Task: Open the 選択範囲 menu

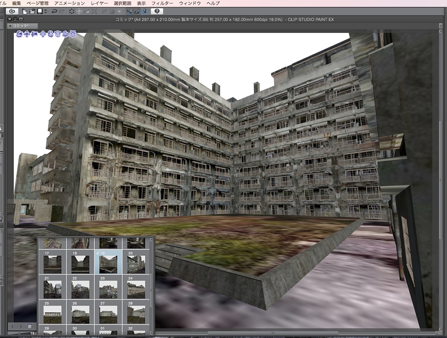Action: (x=122, y=3)
